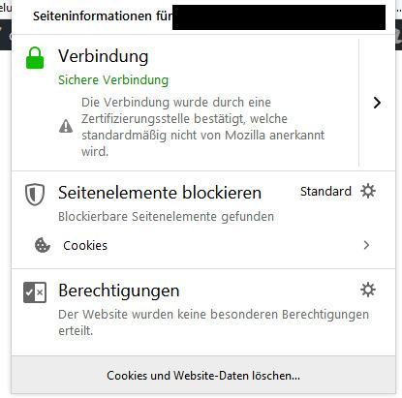Click the Verbindung heading
402x398 pixels.
[104, 56]
